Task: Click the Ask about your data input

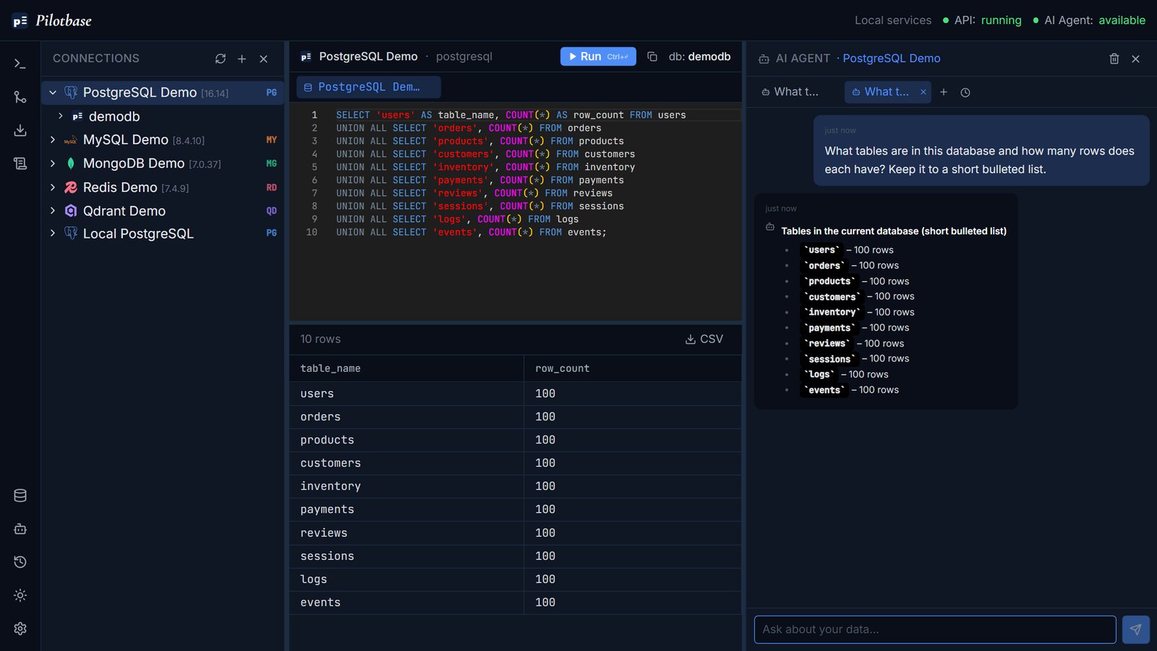Action: pyautogui.click(x=935, y=629)
